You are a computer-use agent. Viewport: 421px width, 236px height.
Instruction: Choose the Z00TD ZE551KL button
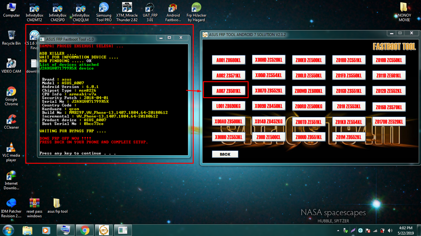pos(309,122)
